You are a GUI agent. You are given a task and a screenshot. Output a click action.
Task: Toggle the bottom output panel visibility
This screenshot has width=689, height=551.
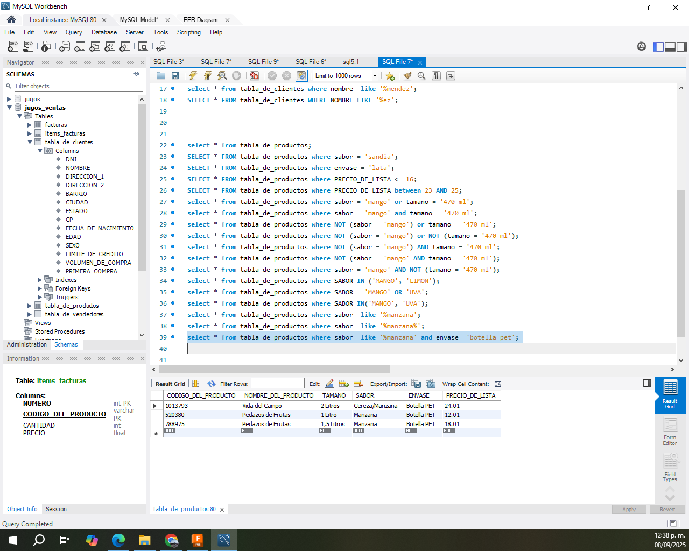670,47
